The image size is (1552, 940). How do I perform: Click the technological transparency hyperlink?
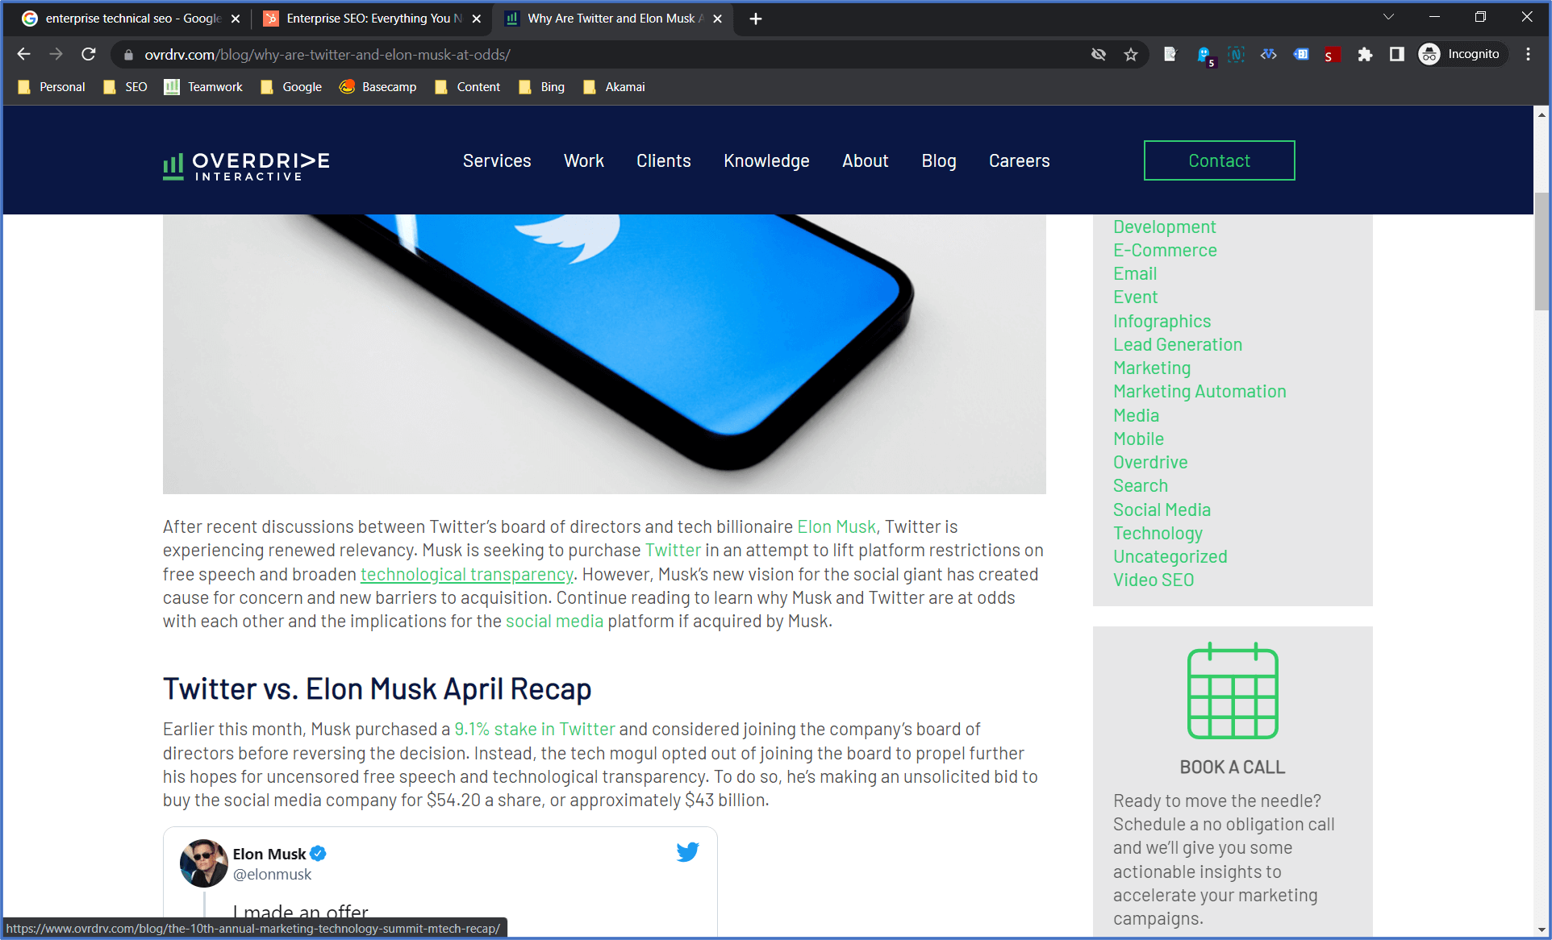(465, 574)
